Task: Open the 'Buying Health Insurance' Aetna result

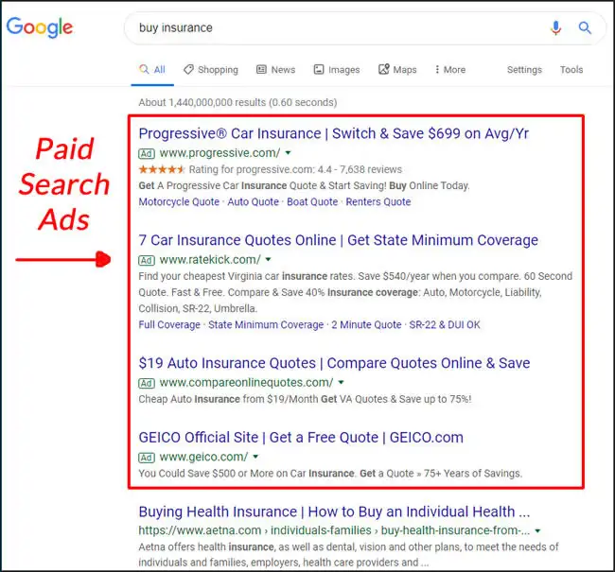Action: (334, 512)
